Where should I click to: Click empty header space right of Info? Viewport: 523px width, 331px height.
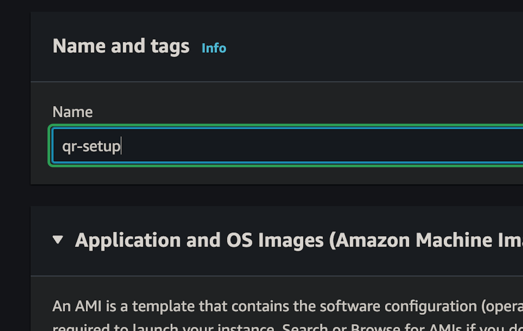[375, 47]
